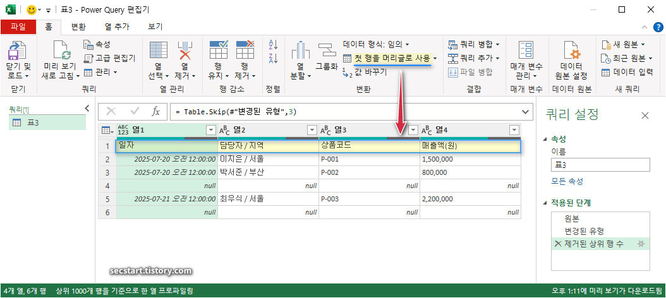Click the cell 2,200,000
Screen dimensions: 666x298
pos(470,198)
